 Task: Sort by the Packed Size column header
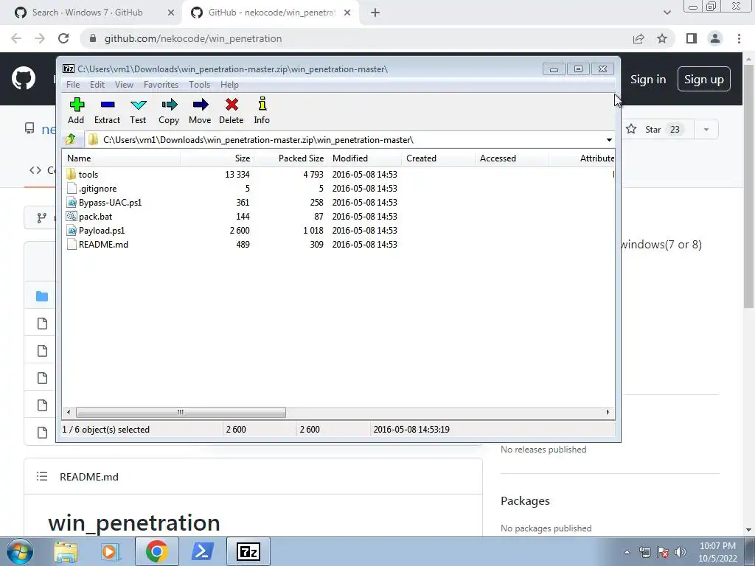290,158
